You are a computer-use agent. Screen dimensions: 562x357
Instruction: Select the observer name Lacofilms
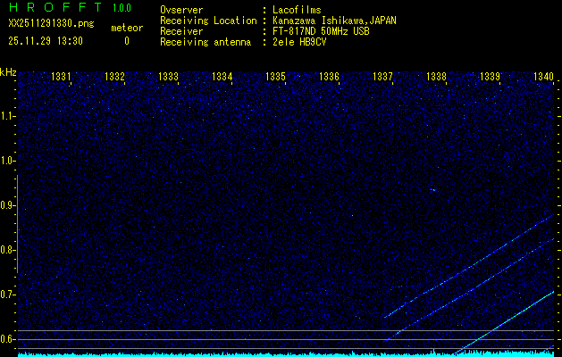(298, 10)
